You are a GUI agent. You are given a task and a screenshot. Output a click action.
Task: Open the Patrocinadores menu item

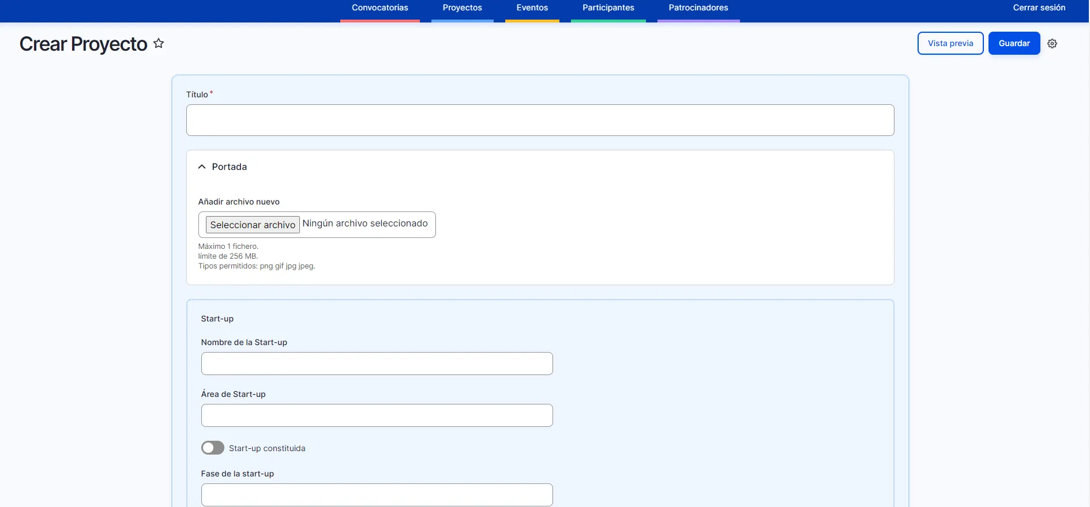point(698,8)
